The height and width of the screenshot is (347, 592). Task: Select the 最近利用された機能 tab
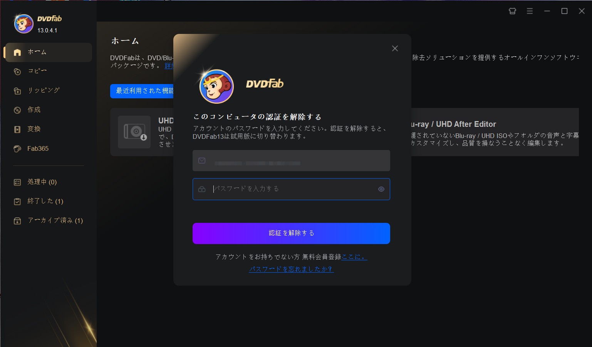[x=142, y=91]
